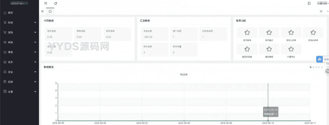This screenshot has width=329, height=125.
Task: Click the cart icon beside 销货
Action: pyautogui.click(x=5, y=42)
